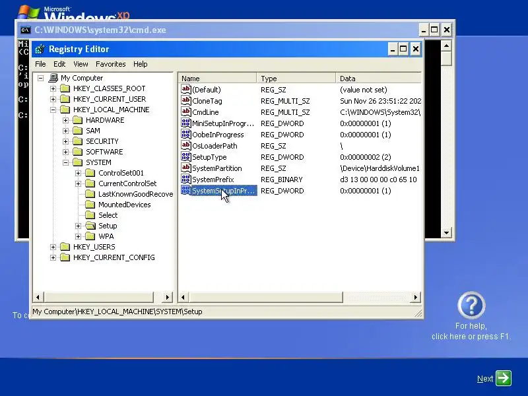Click the HKEY_CURRENT_CONFIG folder icon
528x396 pixels.
[x=65, y=257]
